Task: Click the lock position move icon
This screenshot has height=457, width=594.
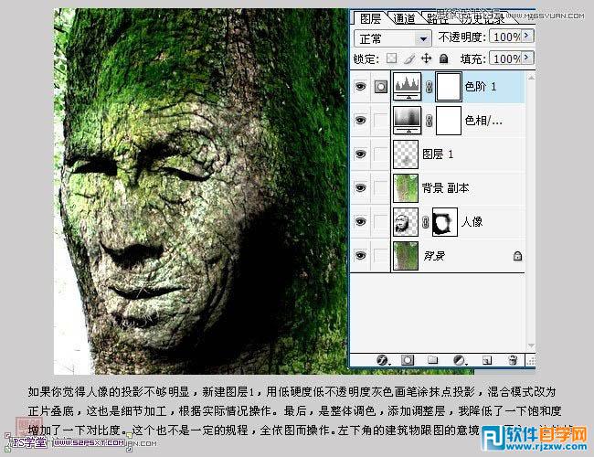Action: click(426, 58)
